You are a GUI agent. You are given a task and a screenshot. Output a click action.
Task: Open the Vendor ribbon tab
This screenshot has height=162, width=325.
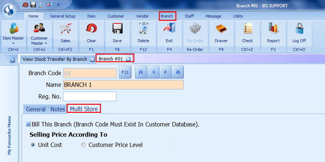coord(142,16)
